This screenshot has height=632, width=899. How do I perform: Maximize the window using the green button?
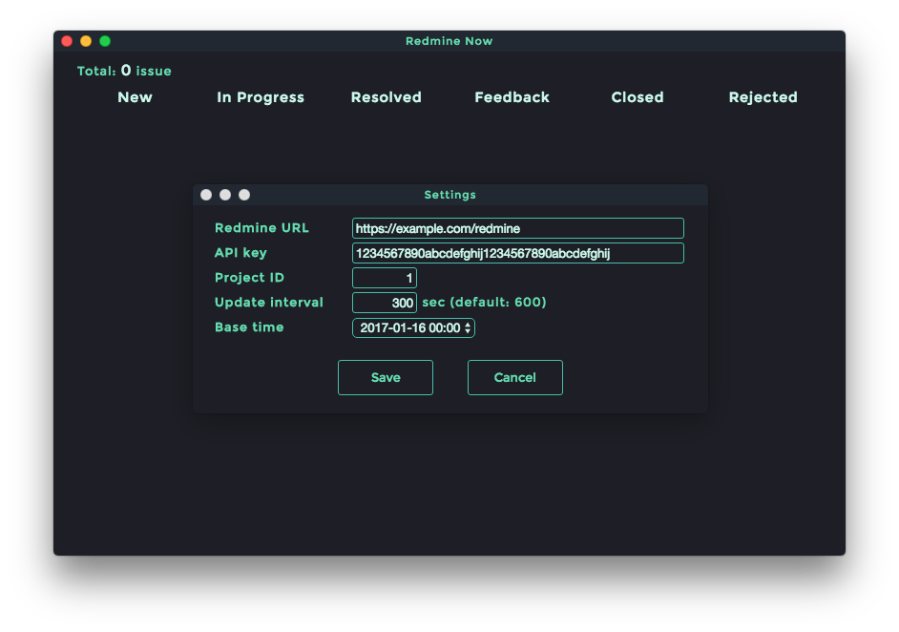[x=105, y=41]
